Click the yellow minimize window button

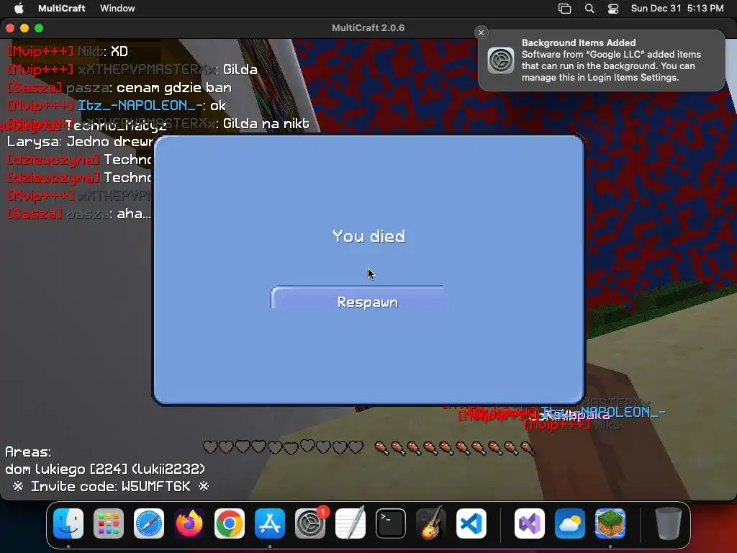click(24, 28)
